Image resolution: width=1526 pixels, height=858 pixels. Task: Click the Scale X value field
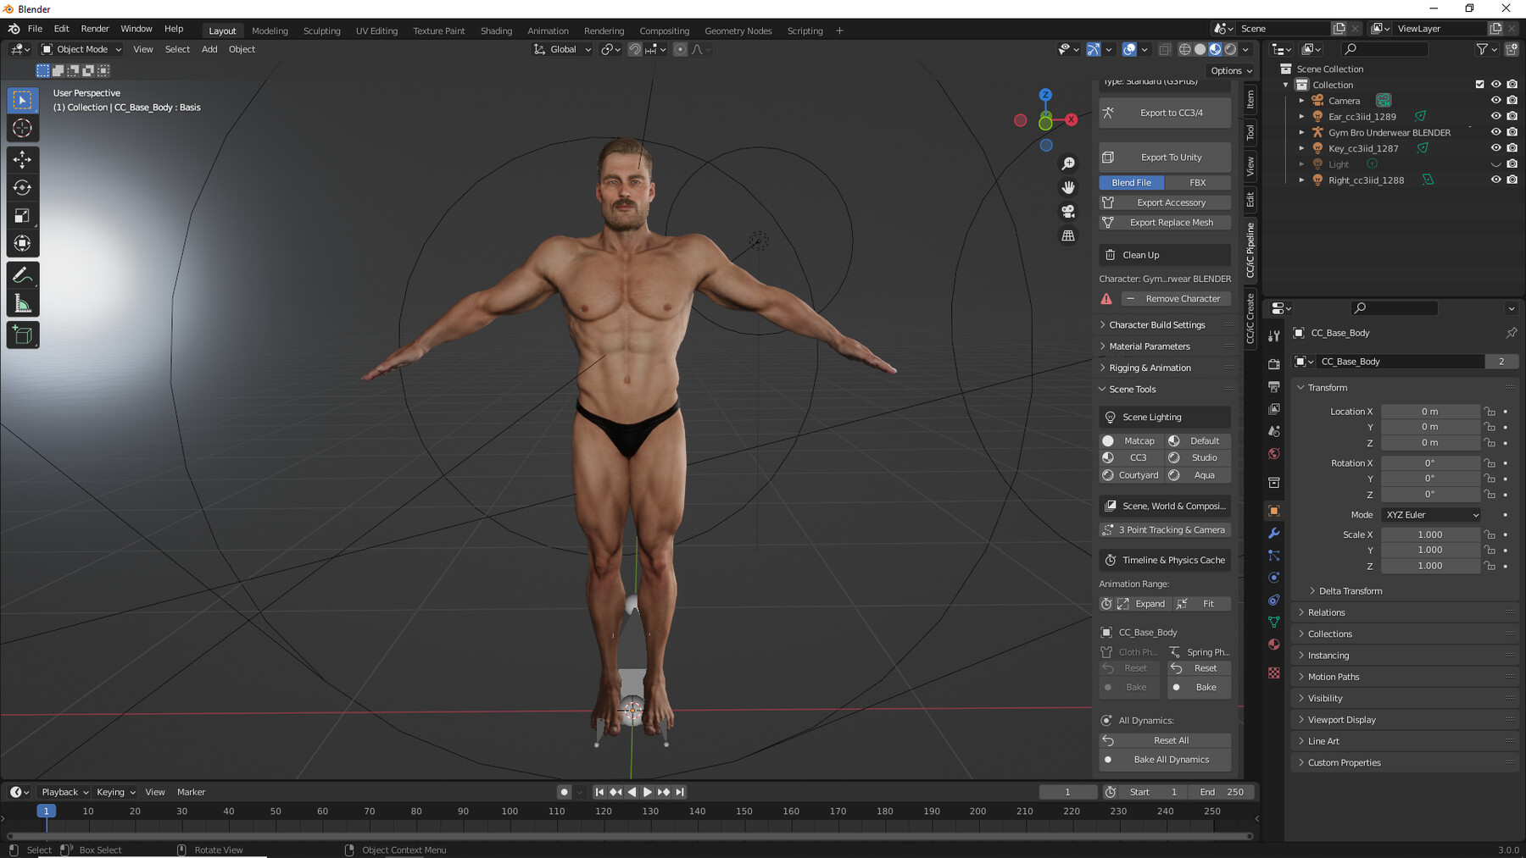click(x=1431, y=535)
